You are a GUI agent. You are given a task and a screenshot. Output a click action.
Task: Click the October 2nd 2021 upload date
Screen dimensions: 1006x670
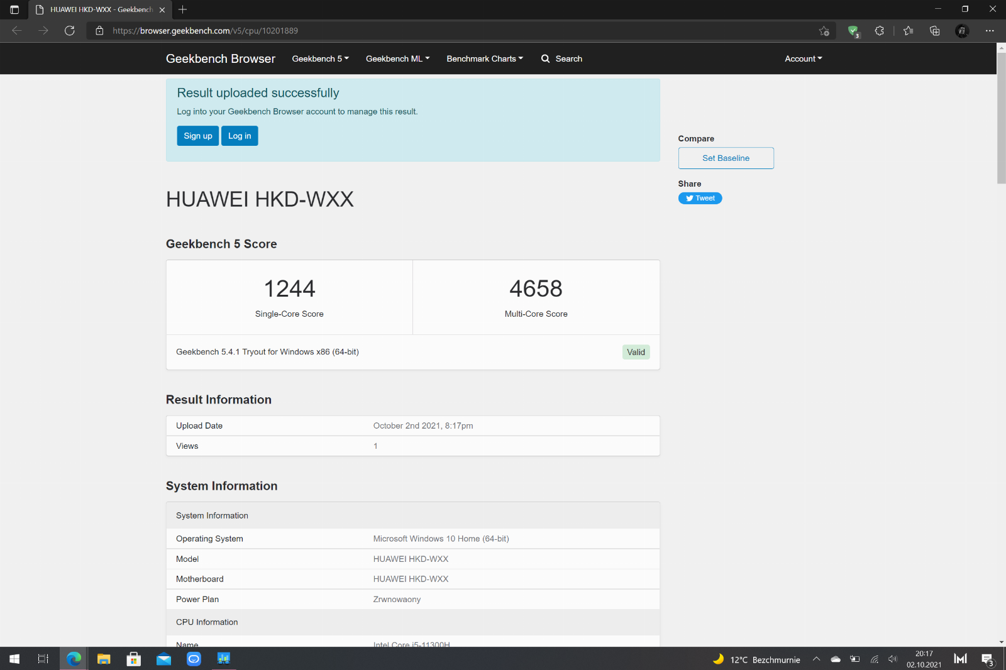[x=423, y=426]
